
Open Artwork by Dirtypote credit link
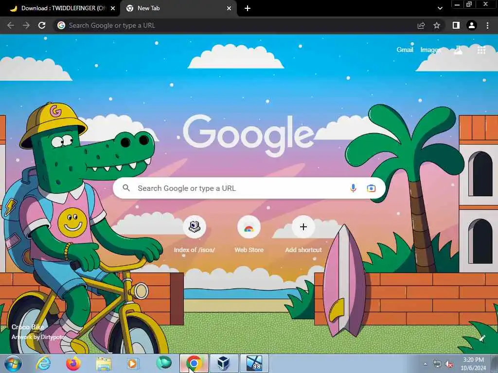(38, 337)
